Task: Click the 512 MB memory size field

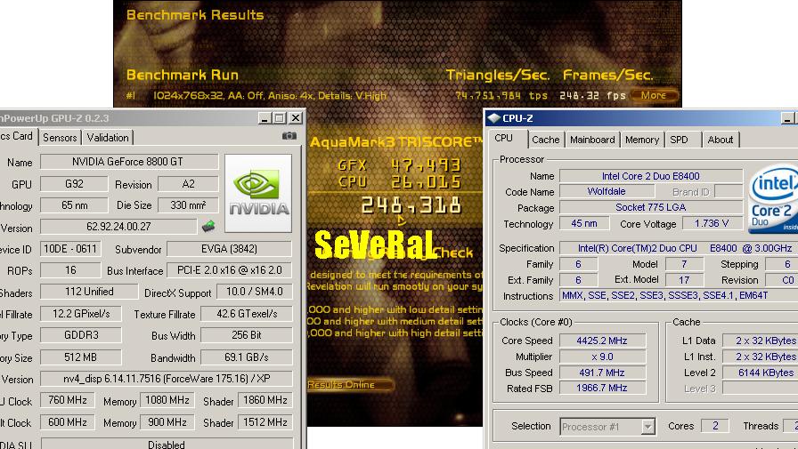Action: [81, 357]
